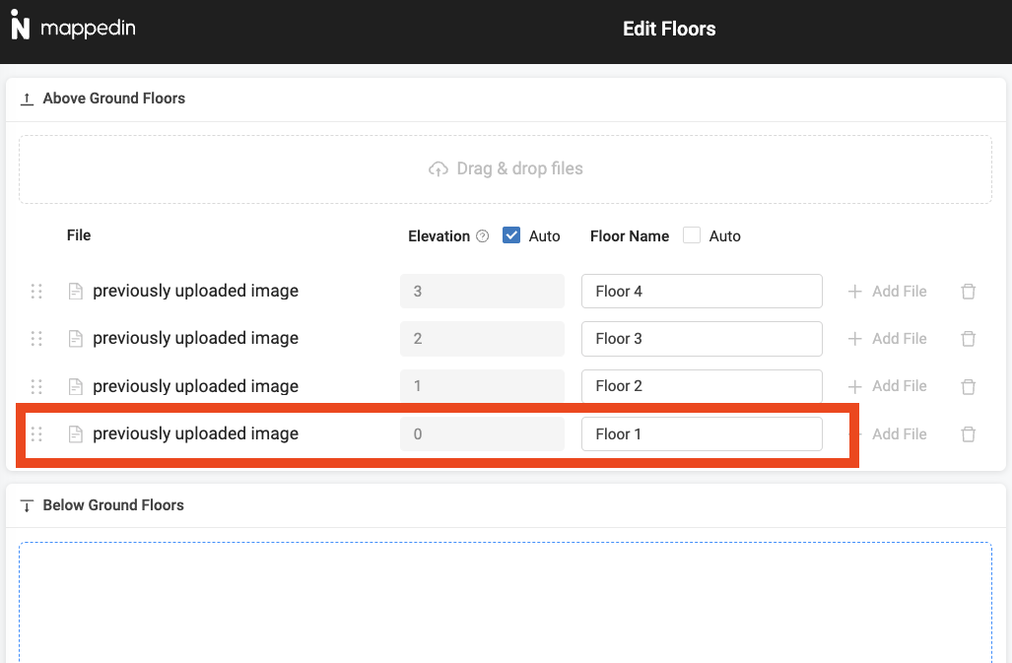Click Add File for Floor 4

887,292
